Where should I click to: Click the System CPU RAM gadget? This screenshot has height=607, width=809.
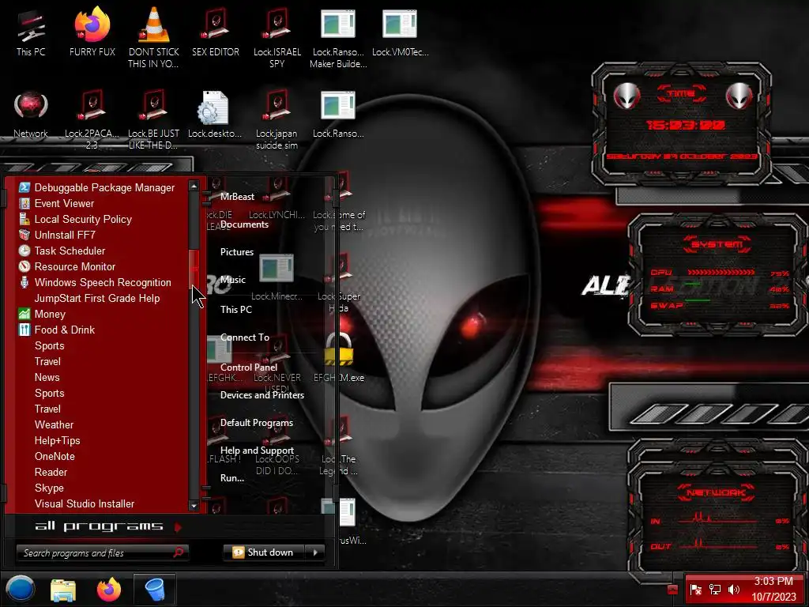(717, 274)
